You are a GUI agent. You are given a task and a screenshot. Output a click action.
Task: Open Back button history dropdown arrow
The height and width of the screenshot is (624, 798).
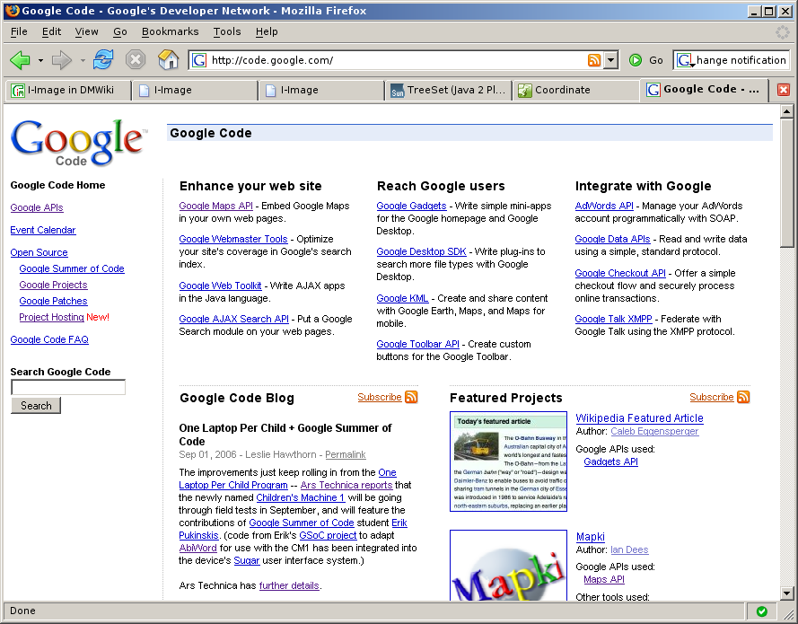click(x=40, y=60)
